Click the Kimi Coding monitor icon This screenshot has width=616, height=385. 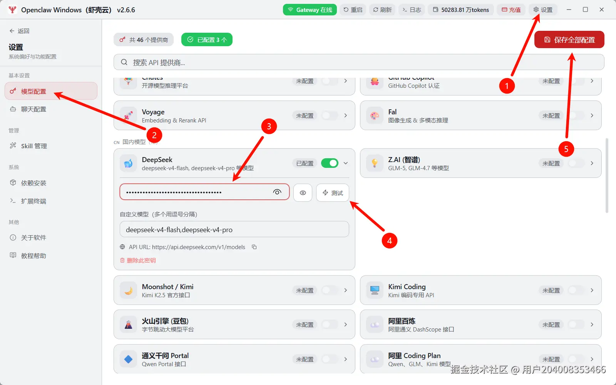coord(375,290)
